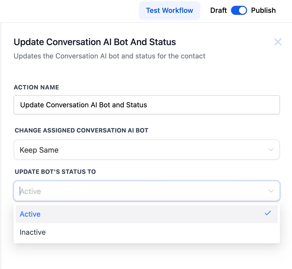Choose the Inactive status option
The width and height of the screenshot is (292, 269).
pos(33,232)
